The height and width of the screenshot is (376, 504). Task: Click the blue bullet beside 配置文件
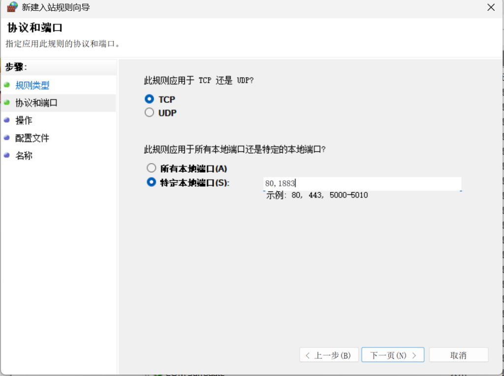(7, 138)
